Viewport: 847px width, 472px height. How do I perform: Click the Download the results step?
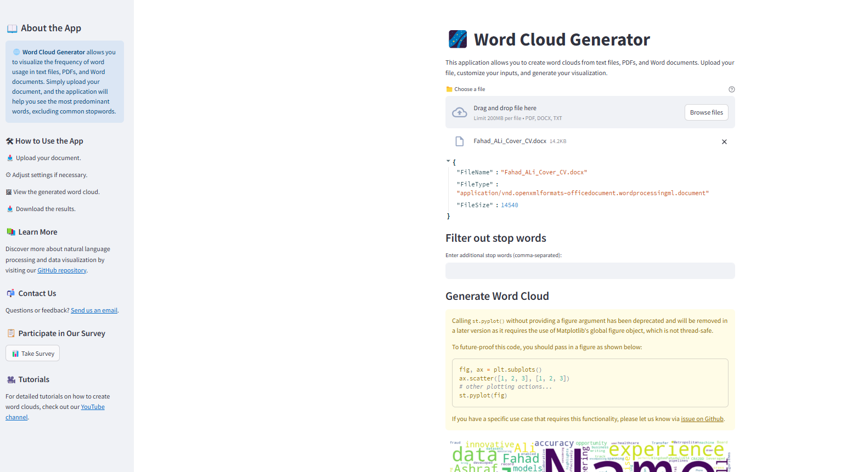[41, 209]
